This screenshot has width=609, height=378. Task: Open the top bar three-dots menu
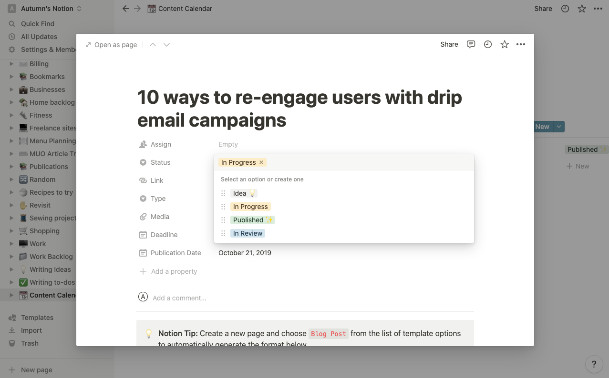pyautogui.click(x=598, y=9)
